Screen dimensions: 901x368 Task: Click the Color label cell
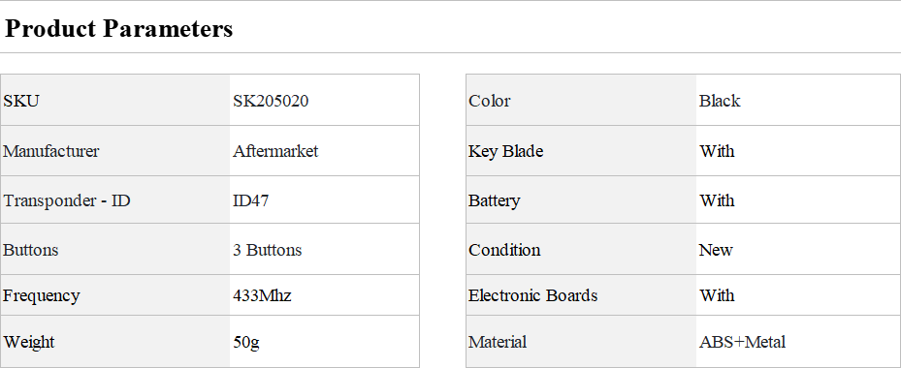click(581, 100)
